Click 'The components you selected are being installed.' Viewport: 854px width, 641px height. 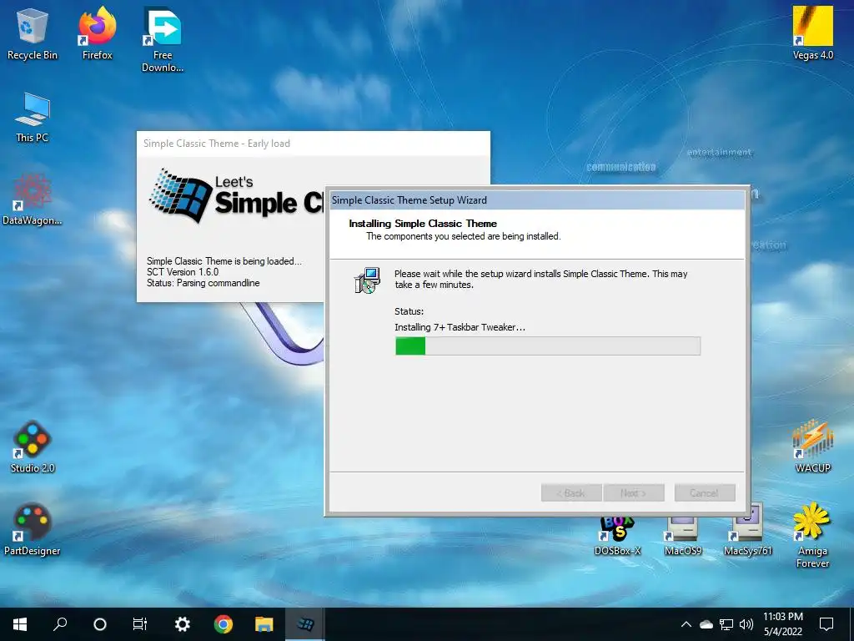463,236
